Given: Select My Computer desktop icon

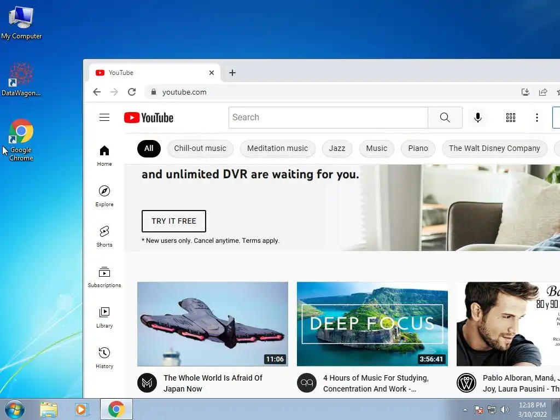Looking at the screenshot, I should pos(21,23).
